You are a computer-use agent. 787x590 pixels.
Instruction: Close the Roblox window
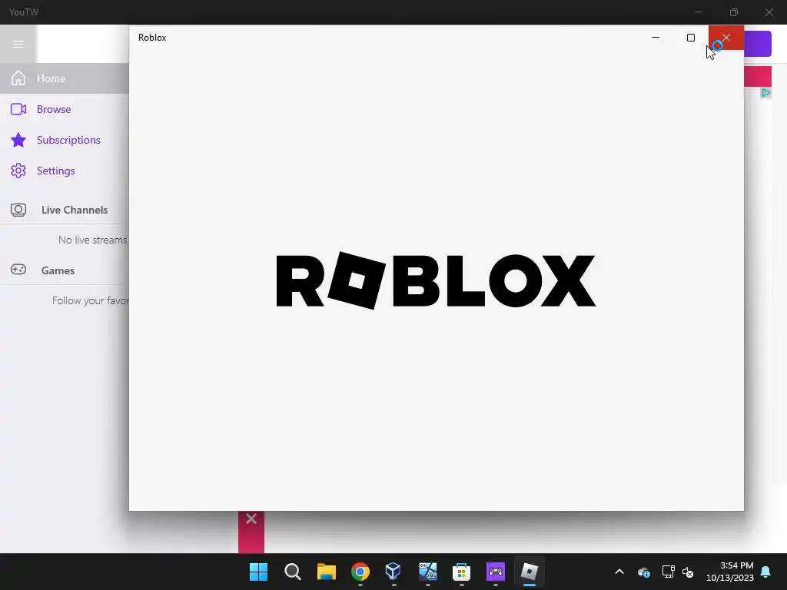tap(726, 38)
